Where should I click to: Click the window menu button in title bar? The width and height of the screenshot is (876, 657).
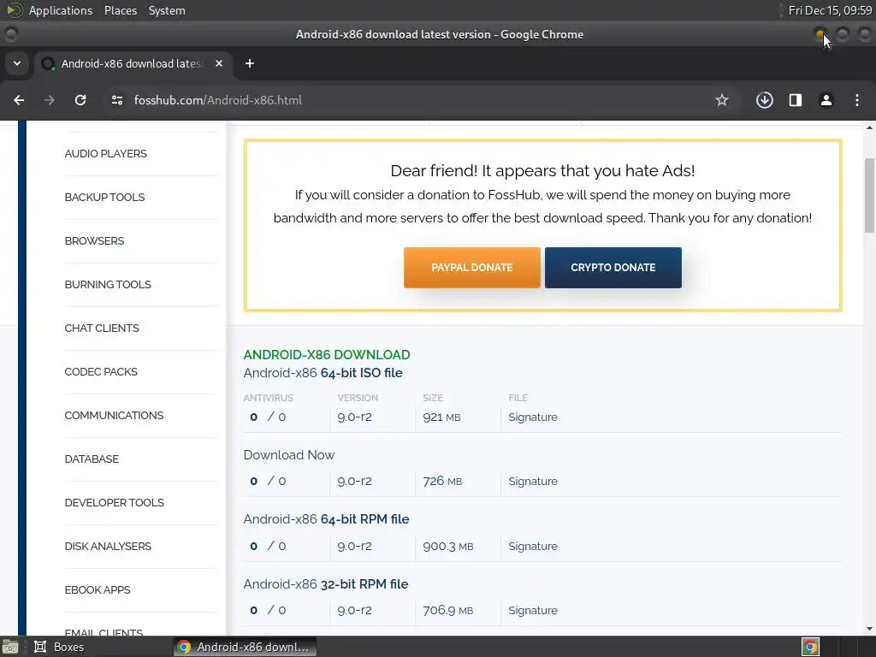10,34
